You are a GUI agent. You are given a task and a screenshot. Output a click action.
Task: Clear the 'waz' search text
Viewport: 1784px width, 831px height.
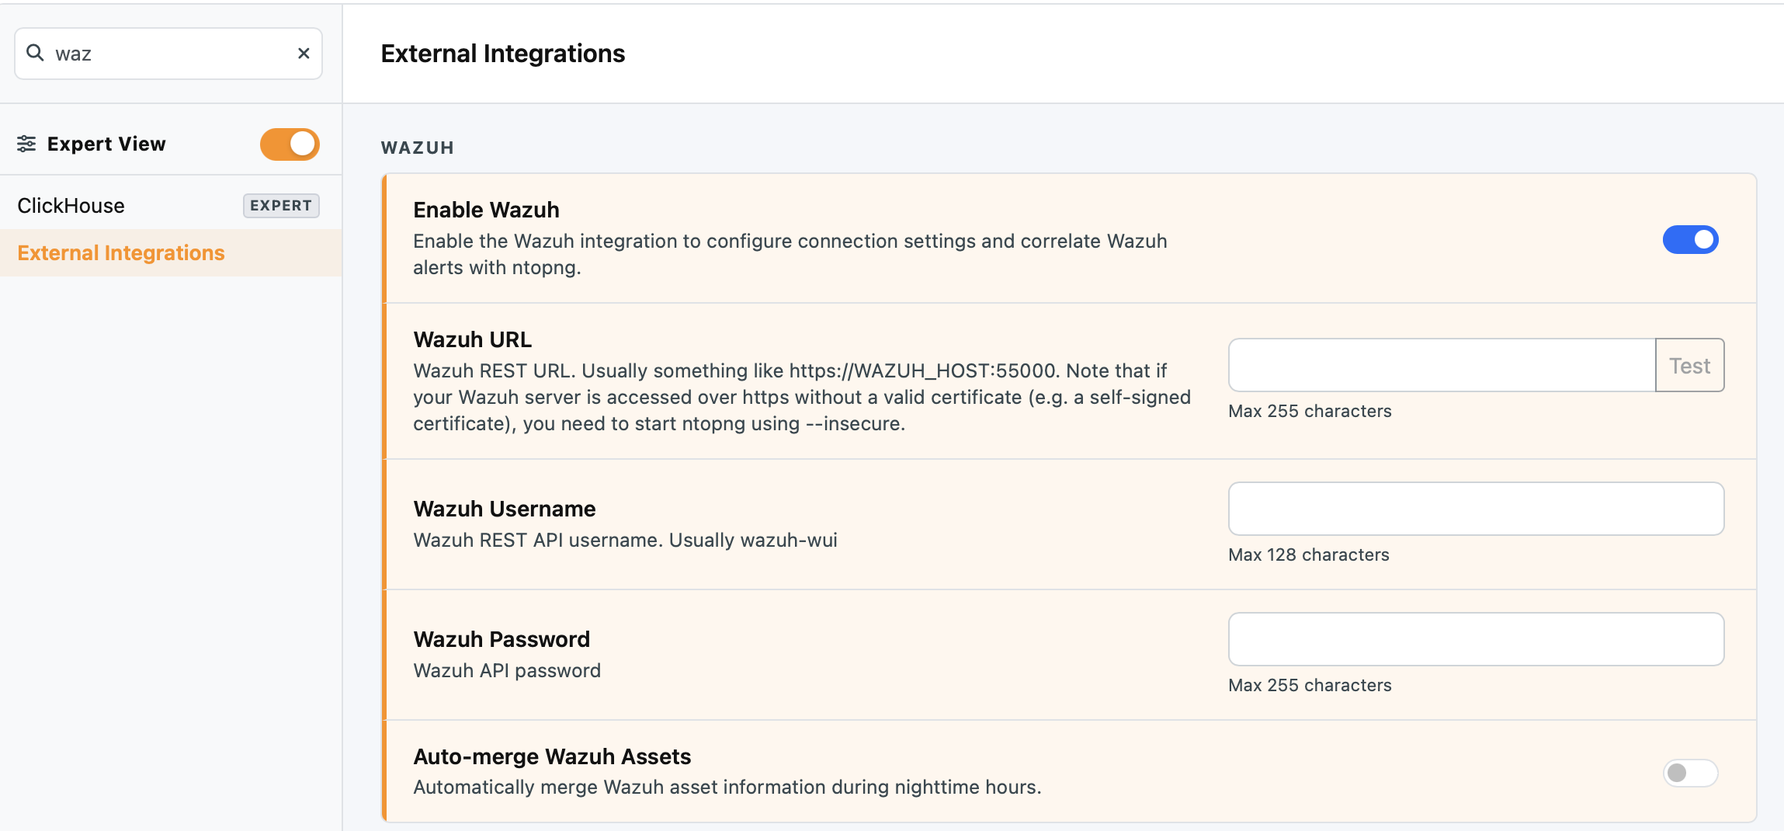[304, 54]
